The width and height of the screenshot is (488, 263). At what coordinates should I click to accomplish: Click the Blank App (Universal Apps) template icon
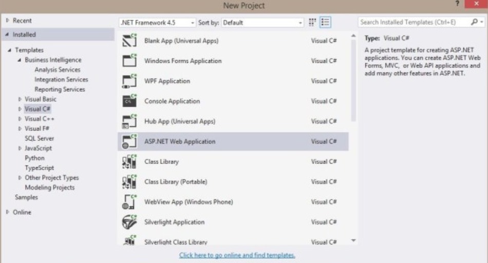pyautogui.click(x=129, y=41)
